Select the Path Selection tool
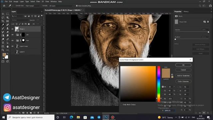213x120 pixels. [x=8, y=43]
